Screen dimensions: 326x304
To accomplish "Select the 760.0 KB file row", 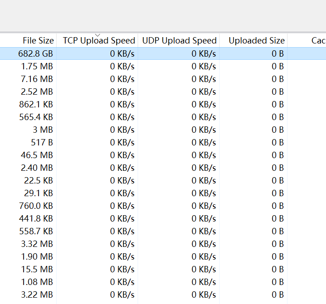I will [x=163, y=206].
